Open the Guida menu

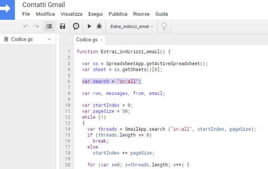161,14
